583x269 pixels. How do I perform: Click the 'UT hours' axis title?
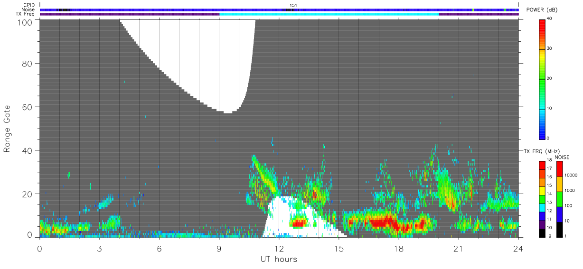279,259
